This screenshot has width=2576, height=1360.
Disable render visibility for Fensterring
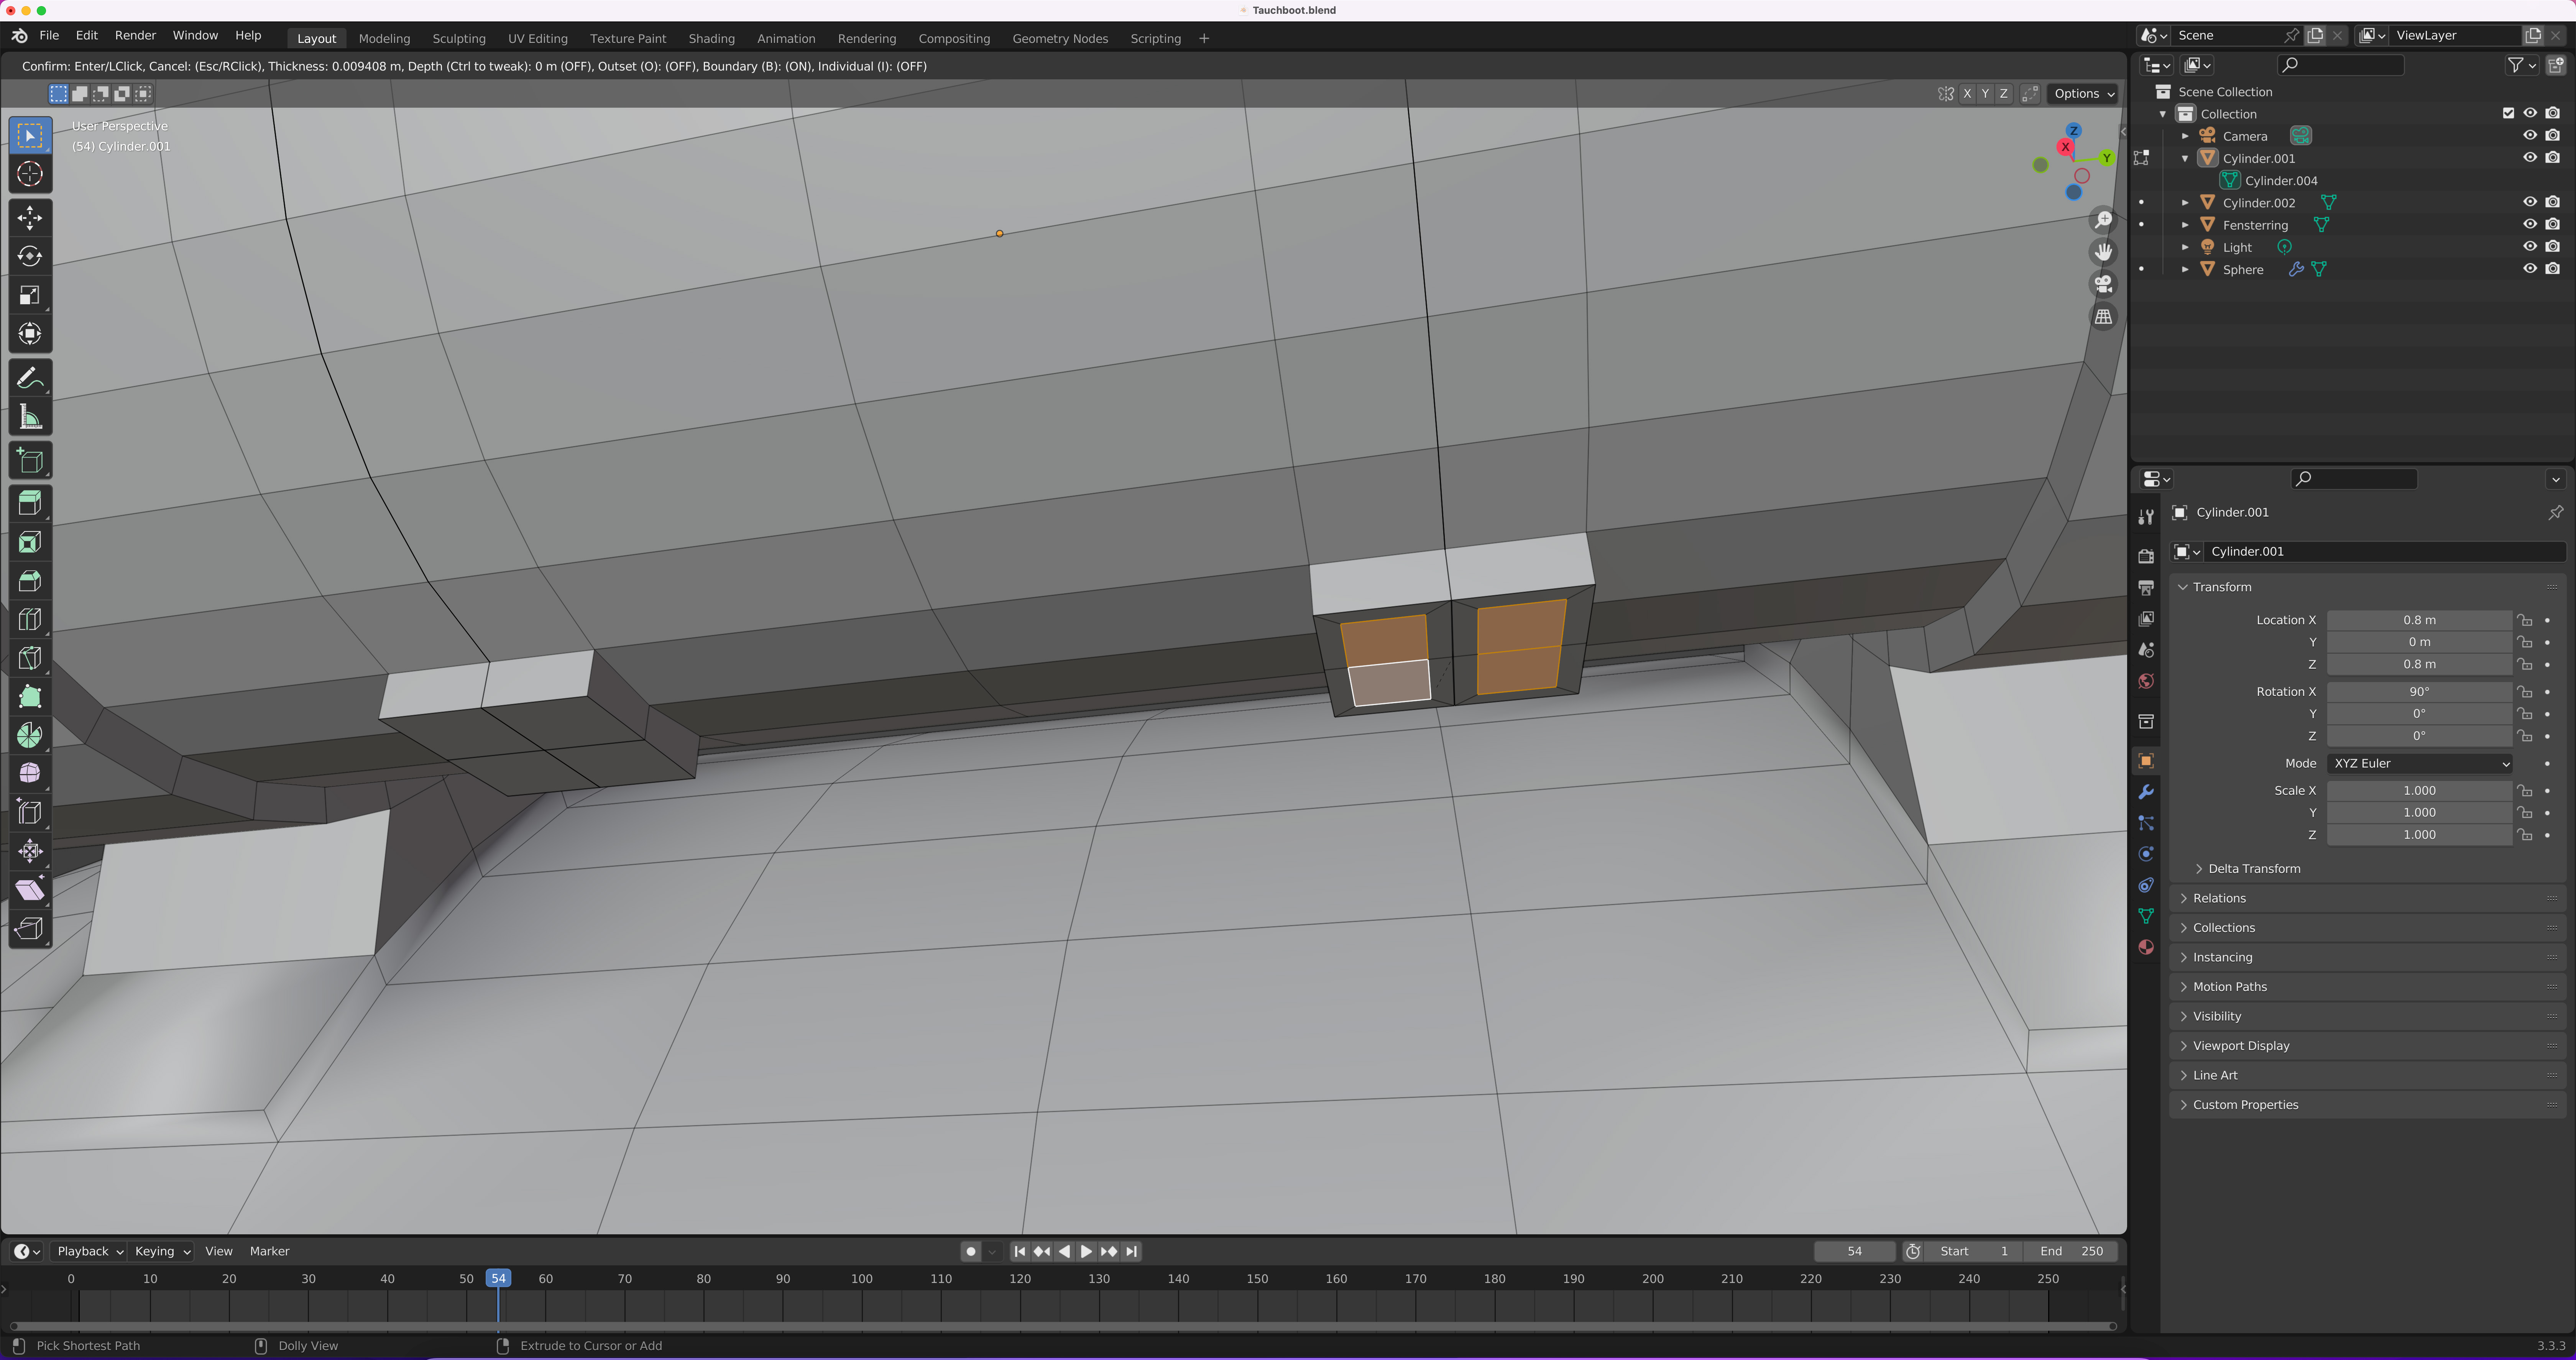pos(2553,224)
